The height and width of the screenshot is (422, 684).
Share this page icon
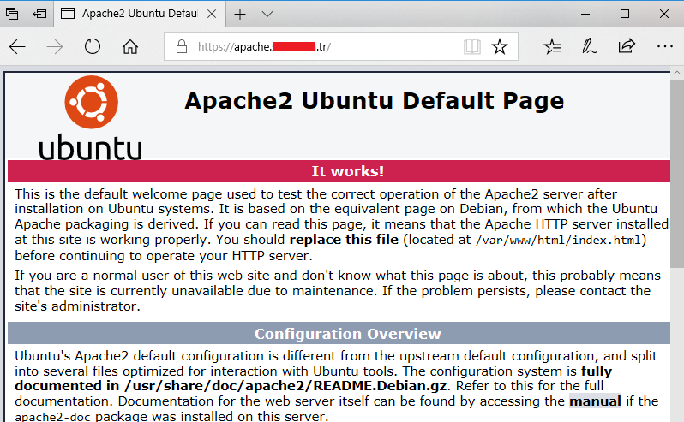627,45
